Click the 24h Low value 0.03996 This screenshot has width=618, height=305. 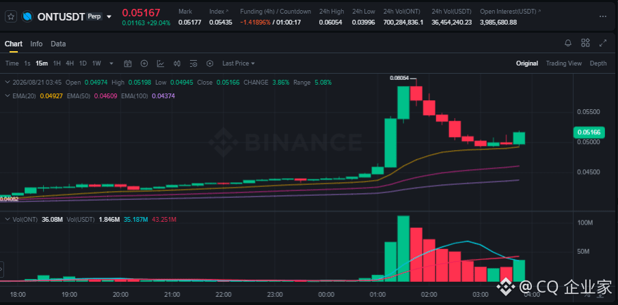click(364, 23)
